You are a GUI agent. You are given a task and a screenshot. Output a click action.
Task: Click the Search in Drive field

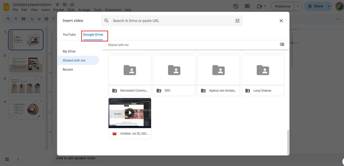point(172,21)
